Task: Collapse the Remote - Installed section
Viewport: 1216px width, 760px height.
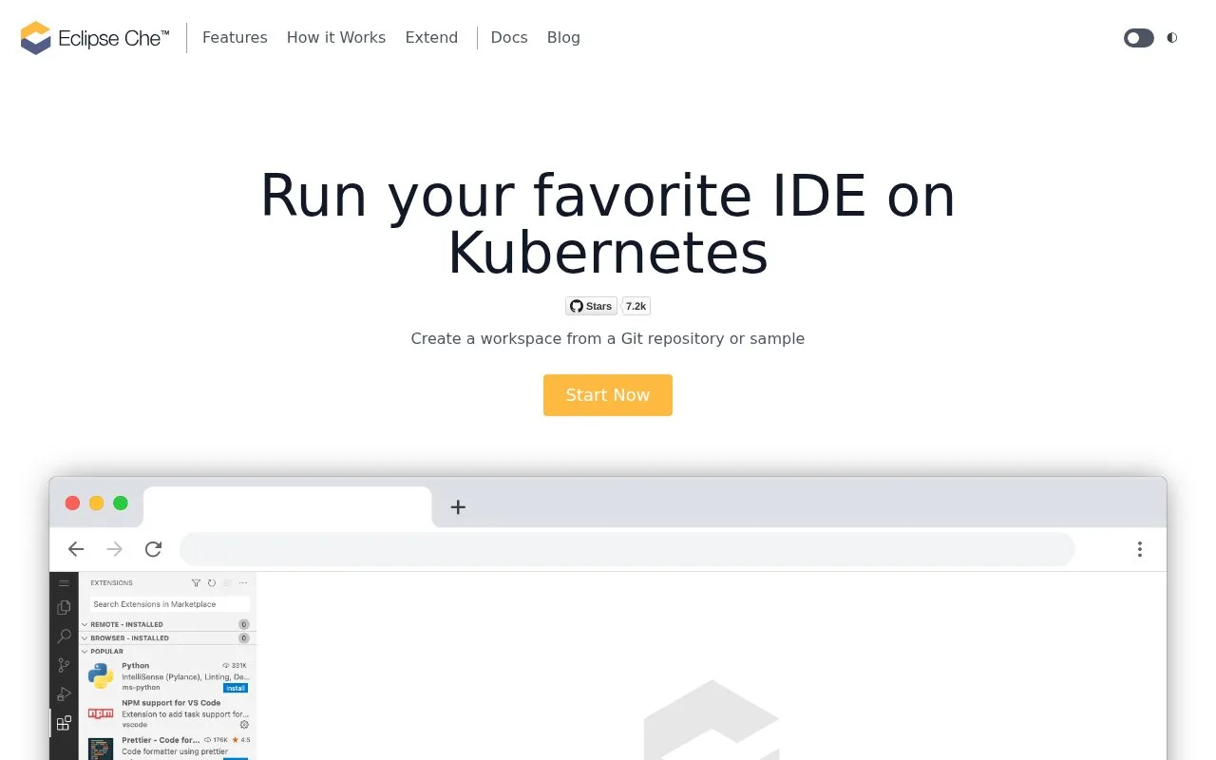Action: tap(168, 624)
